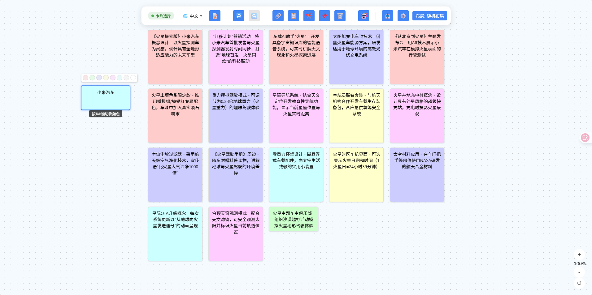Viewport: 592px width, 295px height.
Task: Open settings gear icon
Action: [403, 16]
